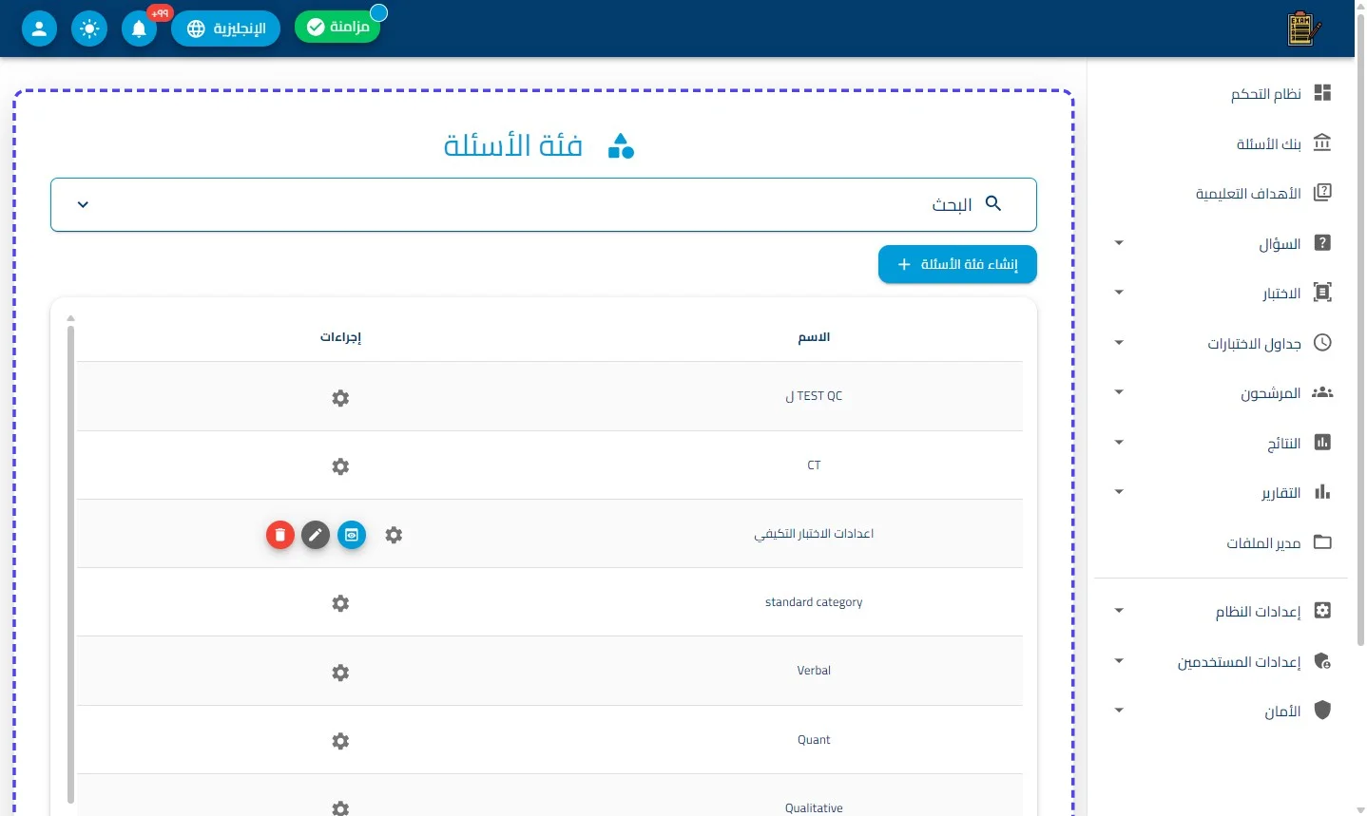1367x816 pixels.
Task: Expand the الاختبار submenu arrow
Action: (1119, 293)
